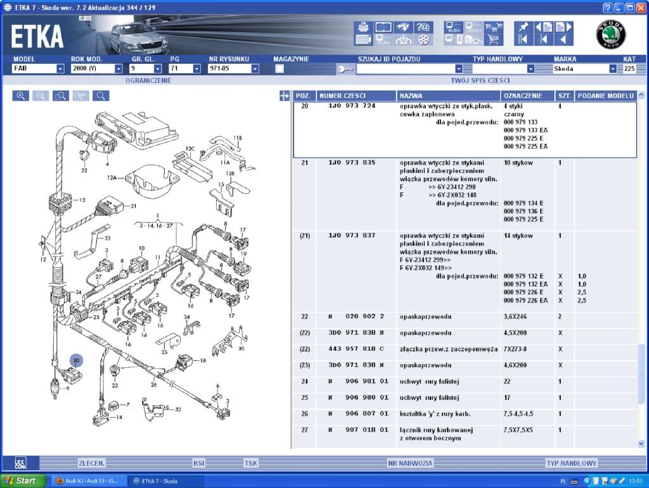Click the Skoda Auto logo

click(x=610, y=34)
